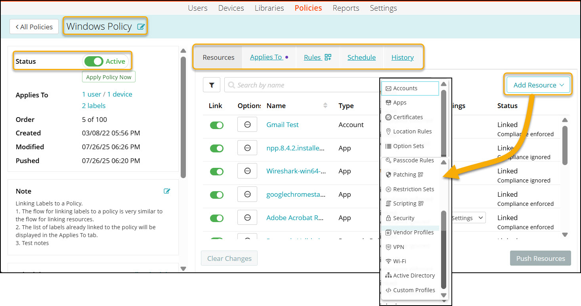
Task: Open options menu for googlechrome row
Action: point(247,194)
